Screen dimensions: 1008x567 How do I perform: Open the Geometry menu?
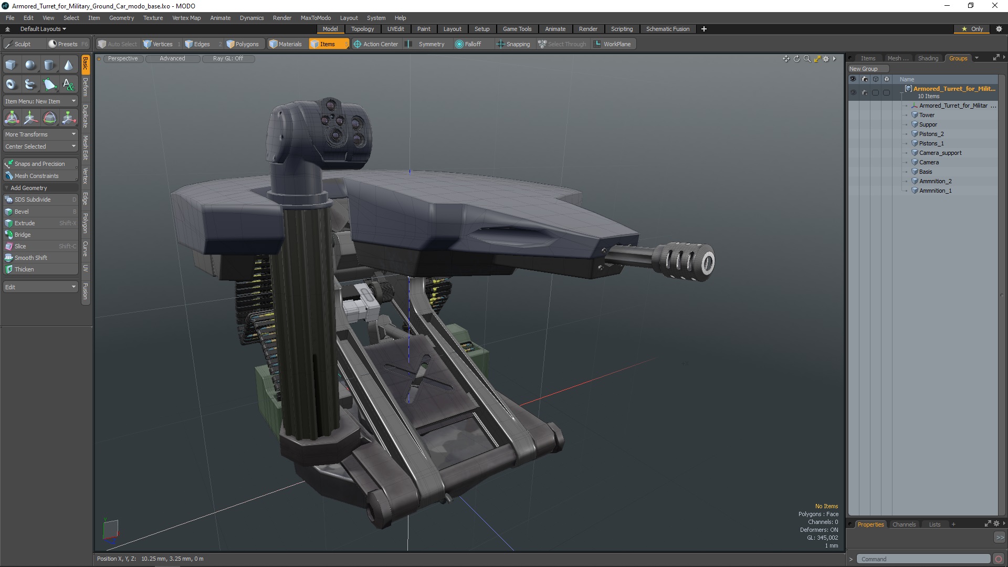tap(121, 18)
